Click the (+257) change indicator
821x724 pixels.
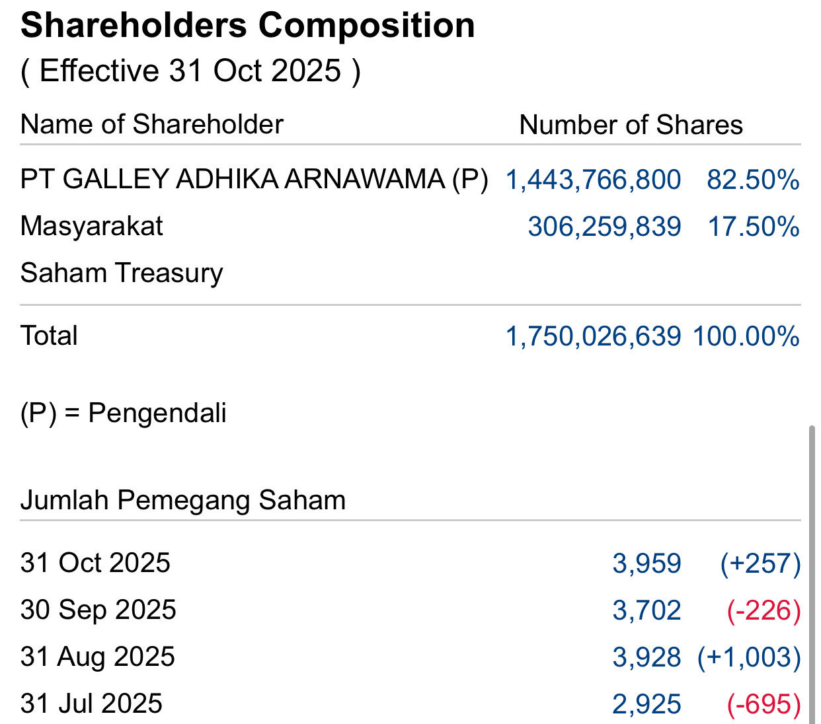click(760, 563)
